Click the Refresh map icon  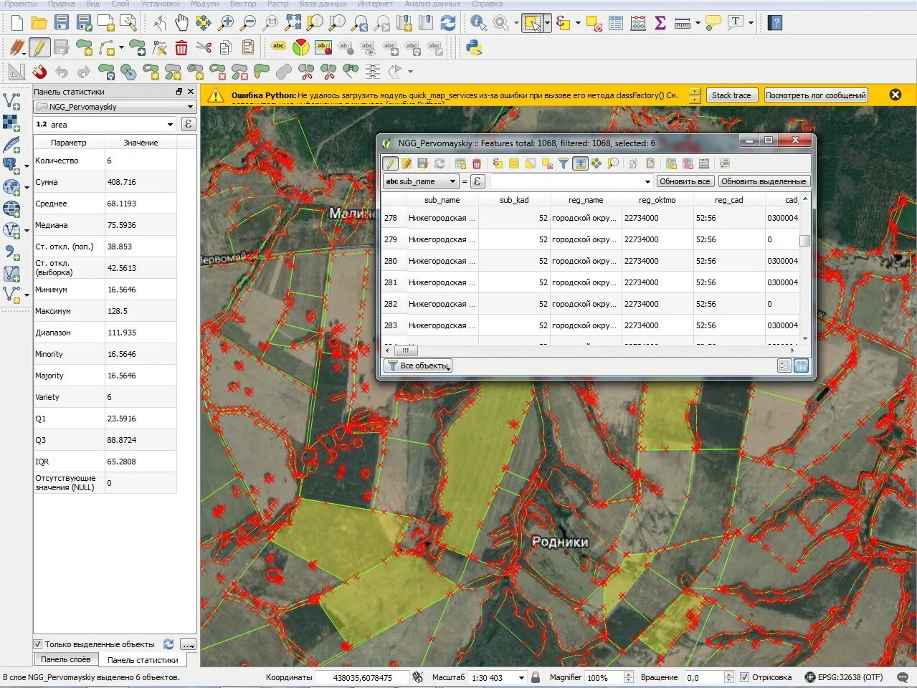click(448, 23)
